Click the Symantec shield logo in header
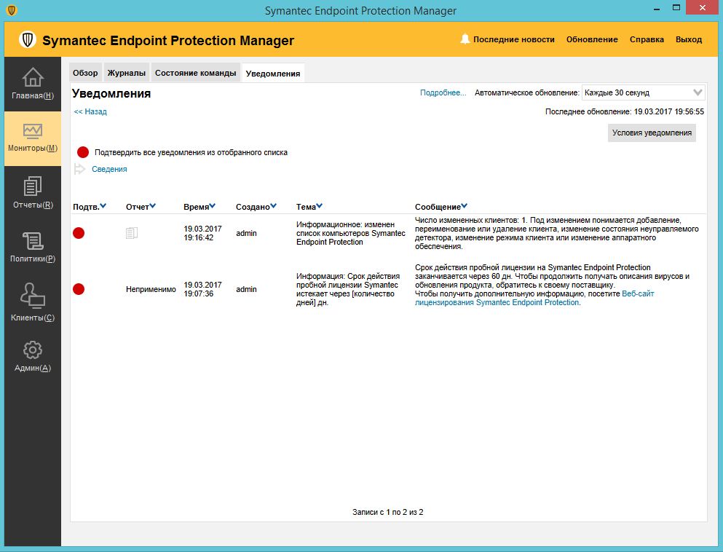 tap(28, 39)
